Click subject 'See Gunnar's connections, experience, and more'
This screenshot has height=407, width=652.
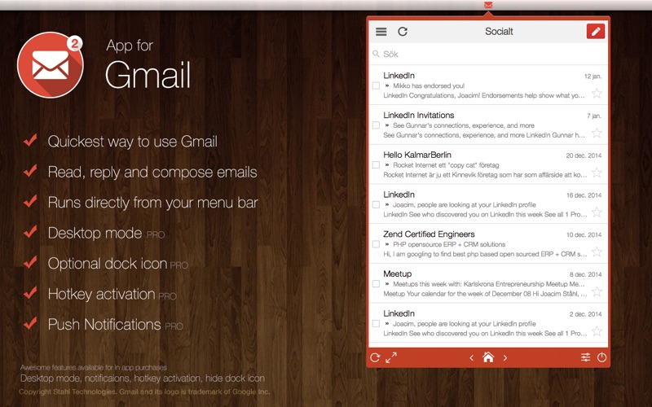click(x=464, y=125)
